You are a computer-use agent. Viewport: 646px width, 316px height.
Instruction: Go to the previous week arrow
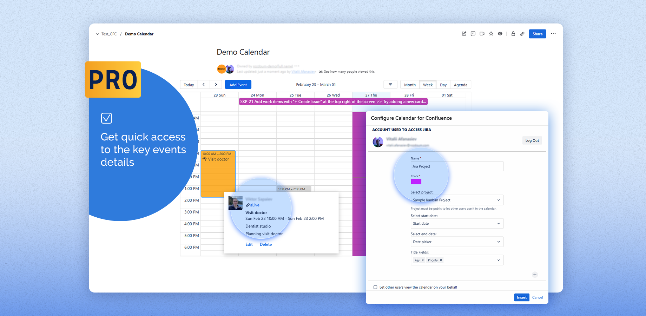tap(204, 85)
